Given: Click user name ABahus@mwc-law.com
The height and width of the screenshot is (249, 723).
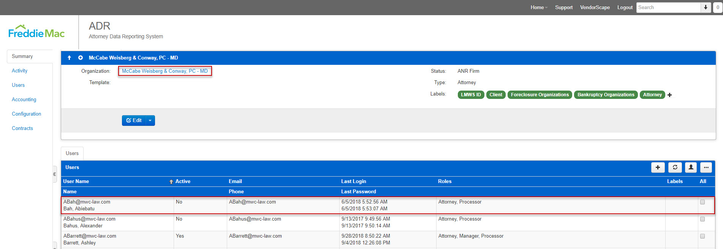Looking at the screenshot, I should coord(89,219).
